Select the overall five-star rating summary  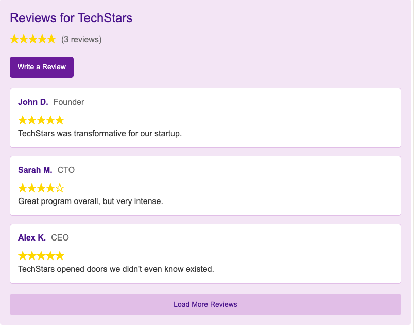pos(33,39)
